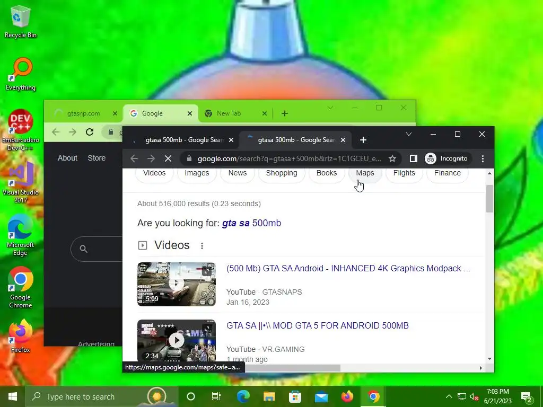Image resolution: width=543 pixels, height=407 pixels.
Task: Close New Tab in back window
Action: 264,113
